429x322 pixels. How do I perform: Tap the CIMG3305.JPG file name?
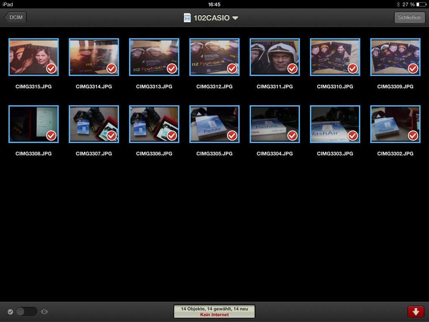pos(214,153)
